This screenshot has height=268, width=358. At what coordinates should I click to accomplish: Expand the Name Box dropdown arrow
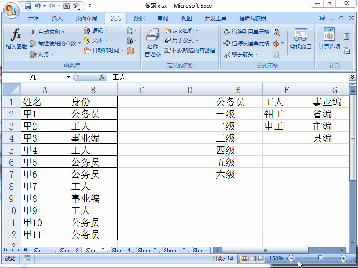(x=68, y=77)
